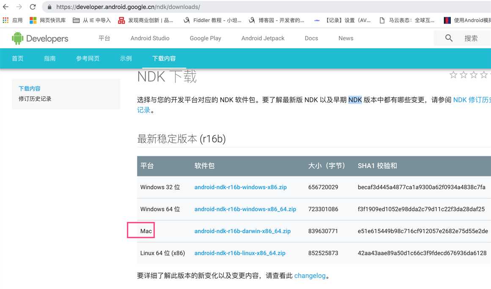Click the 软件包 column header

coord(205,166)
